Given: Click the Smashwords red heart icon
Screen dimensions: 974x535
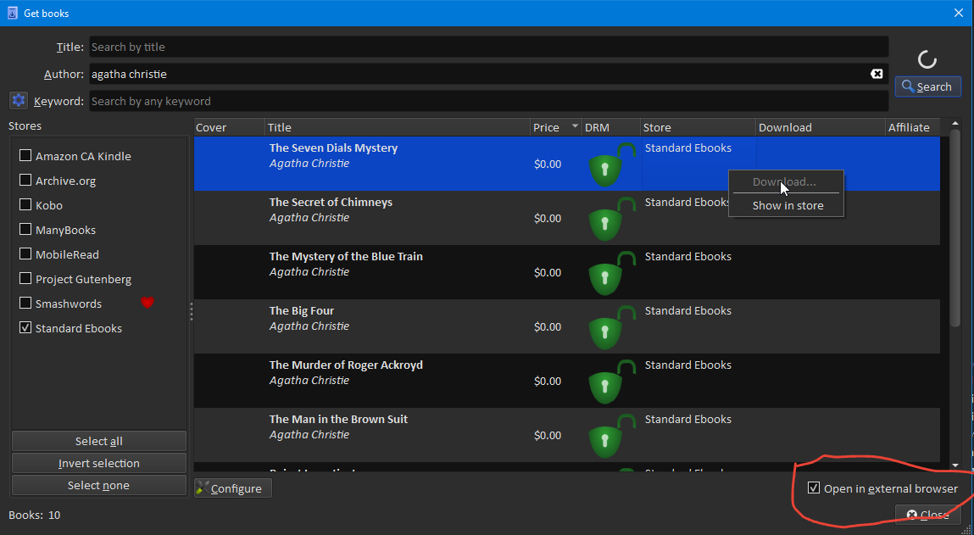Looking at the screenshot, I should pos(147,303).
